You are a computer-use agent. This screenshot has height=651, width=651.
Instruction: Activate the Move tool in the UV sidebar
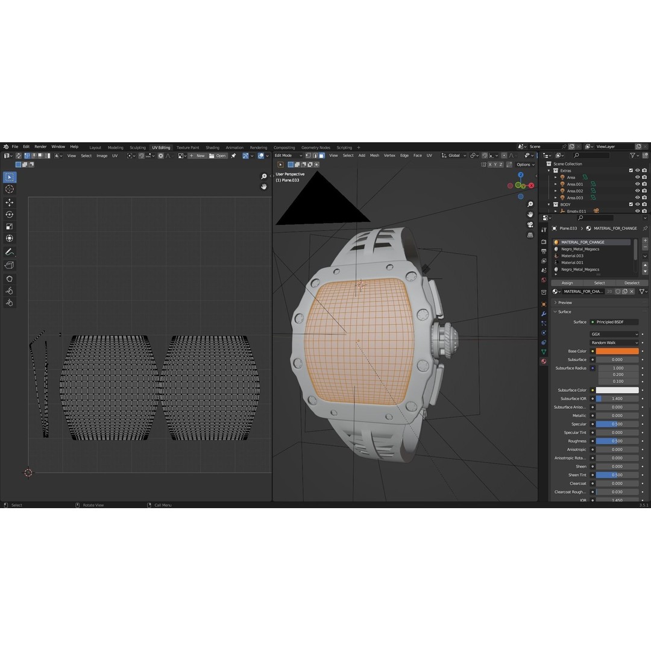[x=9, y=203]
